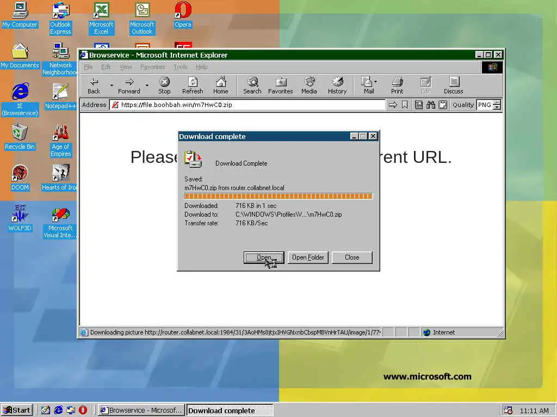This screenshot has width=557, height=417.
Task: Go to the Home page
Action: coord(221,86)
